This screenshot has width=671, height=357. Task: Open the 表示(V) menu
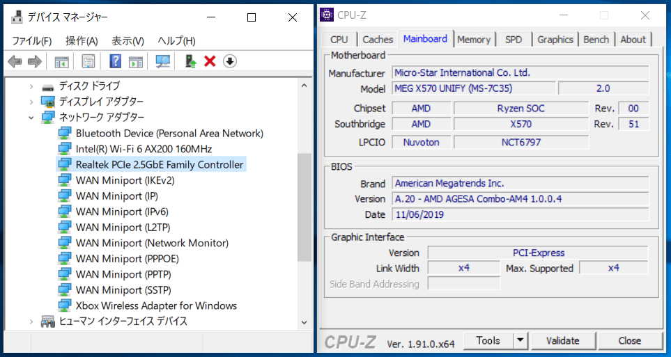[128, 41]
